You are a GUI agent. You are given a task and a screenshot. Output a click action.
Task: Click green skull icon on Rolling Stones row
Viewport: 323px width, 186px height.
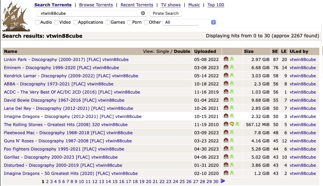[x=237, y=124]
